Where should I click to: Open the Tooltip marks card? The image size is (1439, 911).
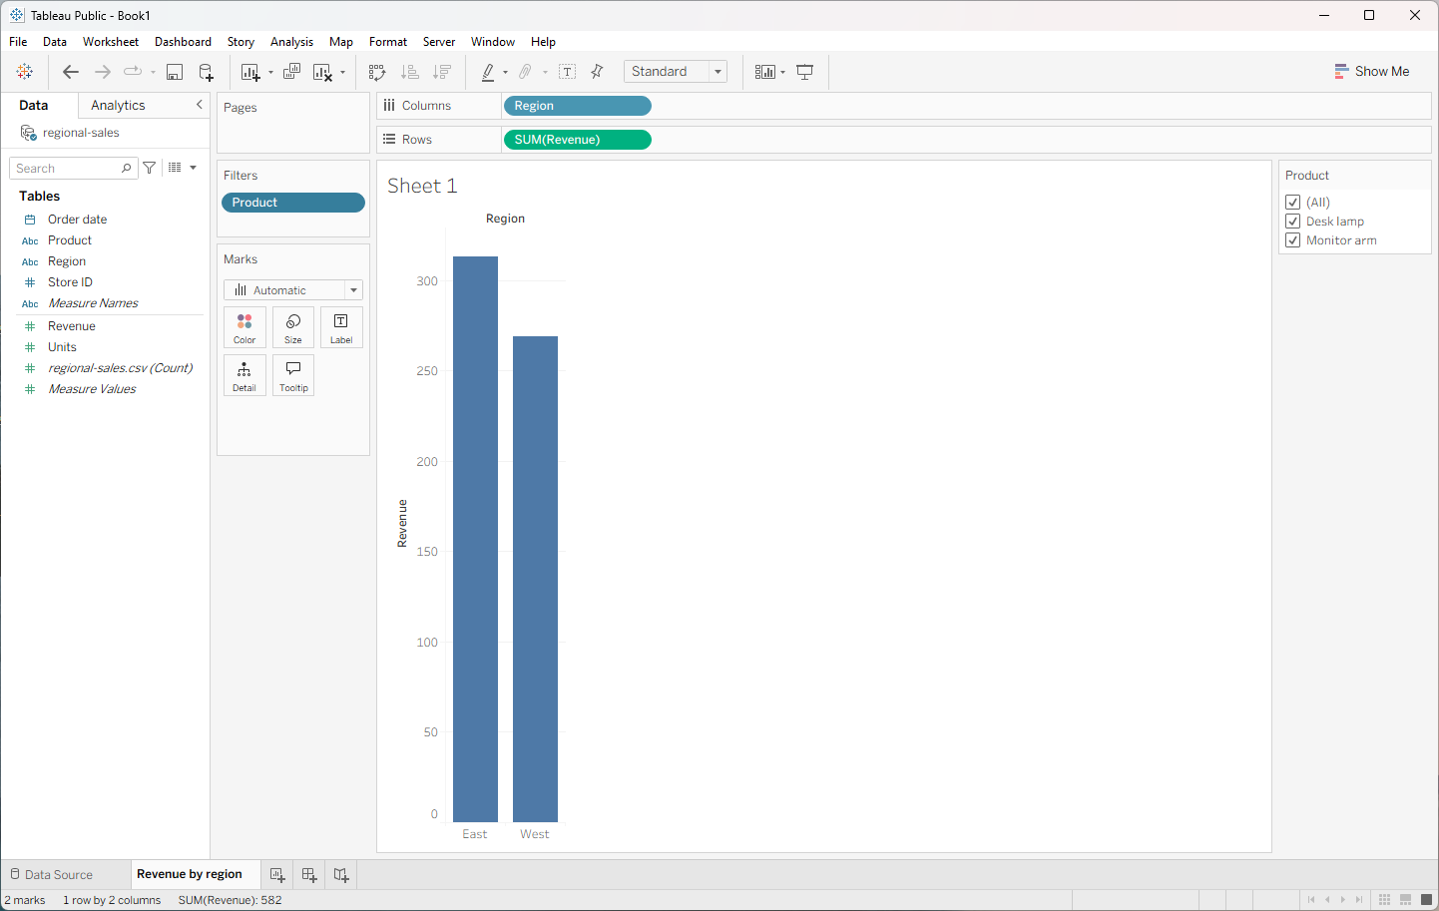click(x=293, y=375)
